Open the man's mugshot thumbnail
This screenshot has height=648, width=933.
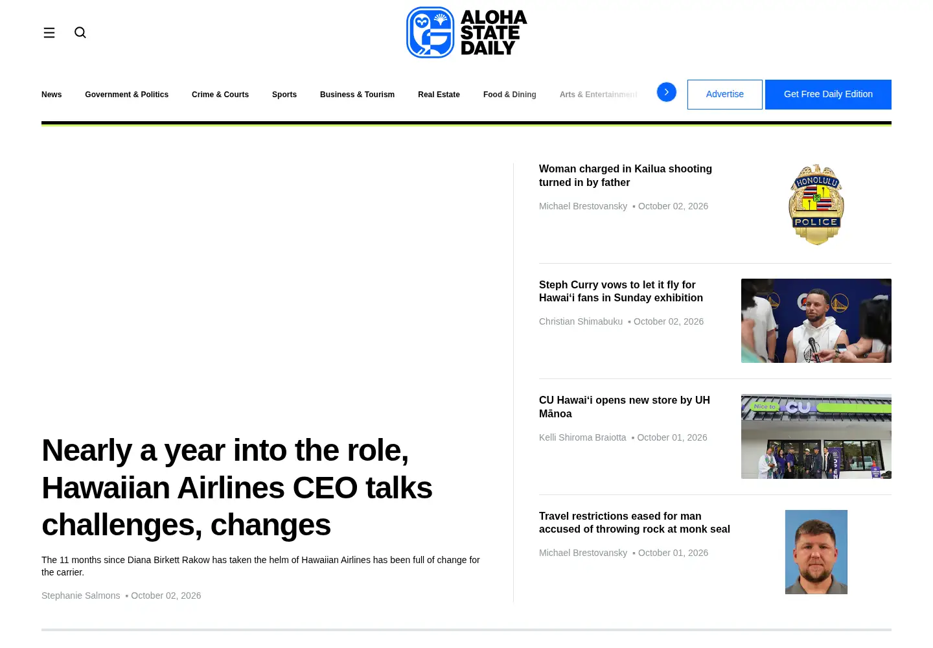click(816, 552)
